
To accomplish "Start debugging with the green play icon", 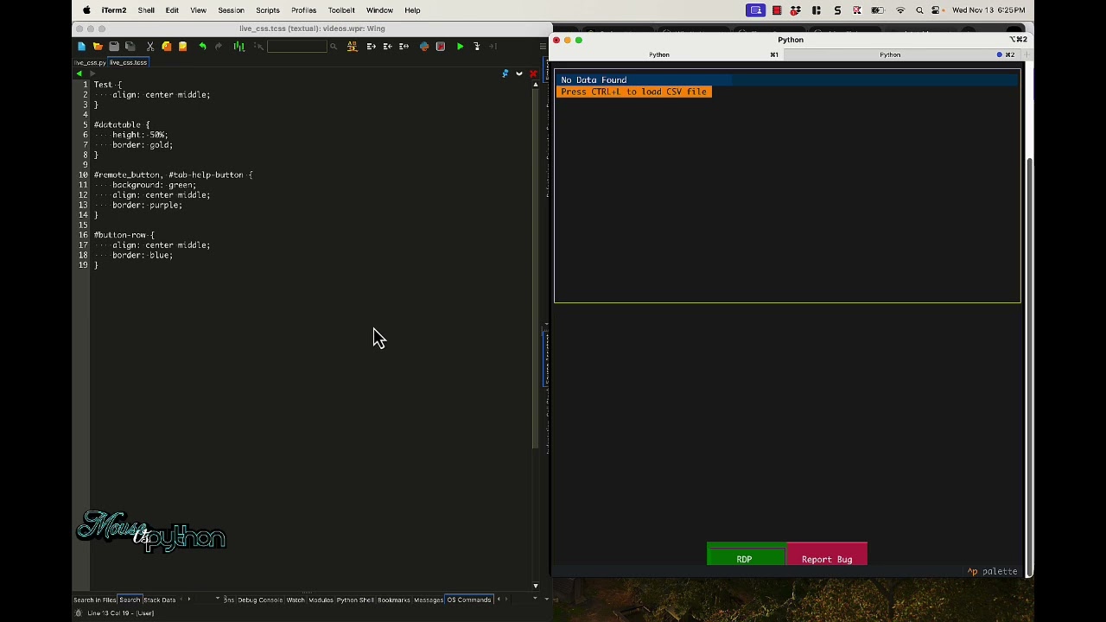I will 460,47.
